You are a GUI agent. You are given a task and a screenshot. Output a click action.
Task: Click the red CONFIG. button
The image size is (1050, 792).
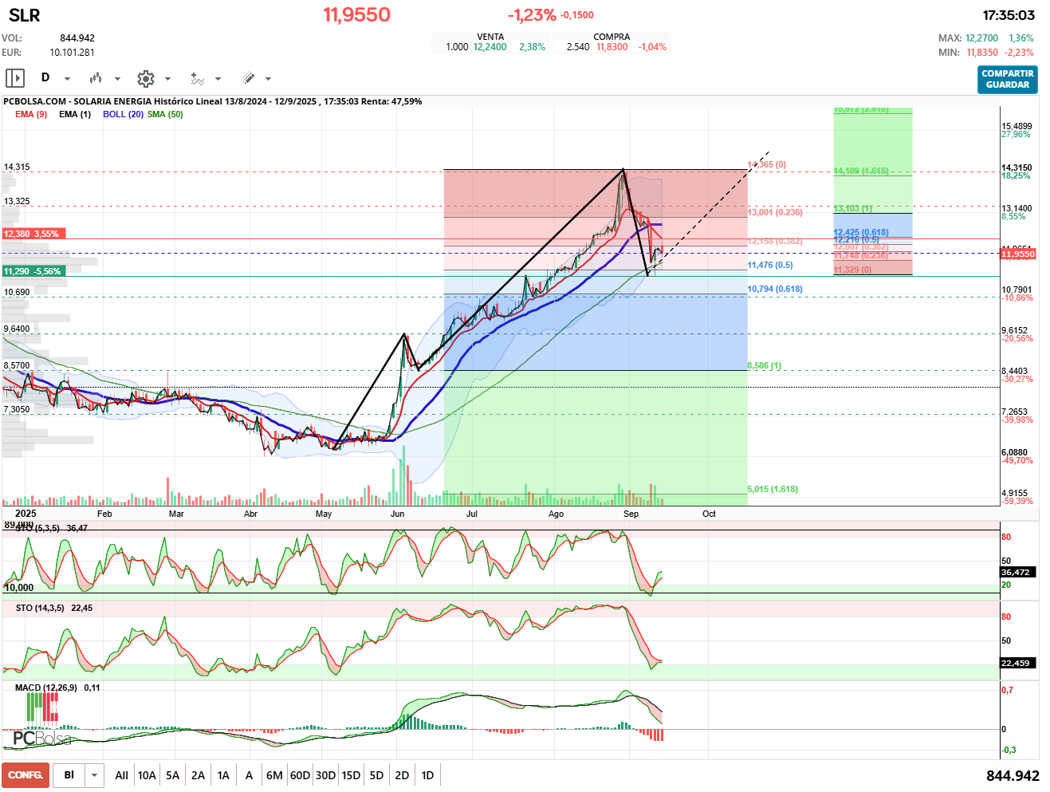pos(26,775)
